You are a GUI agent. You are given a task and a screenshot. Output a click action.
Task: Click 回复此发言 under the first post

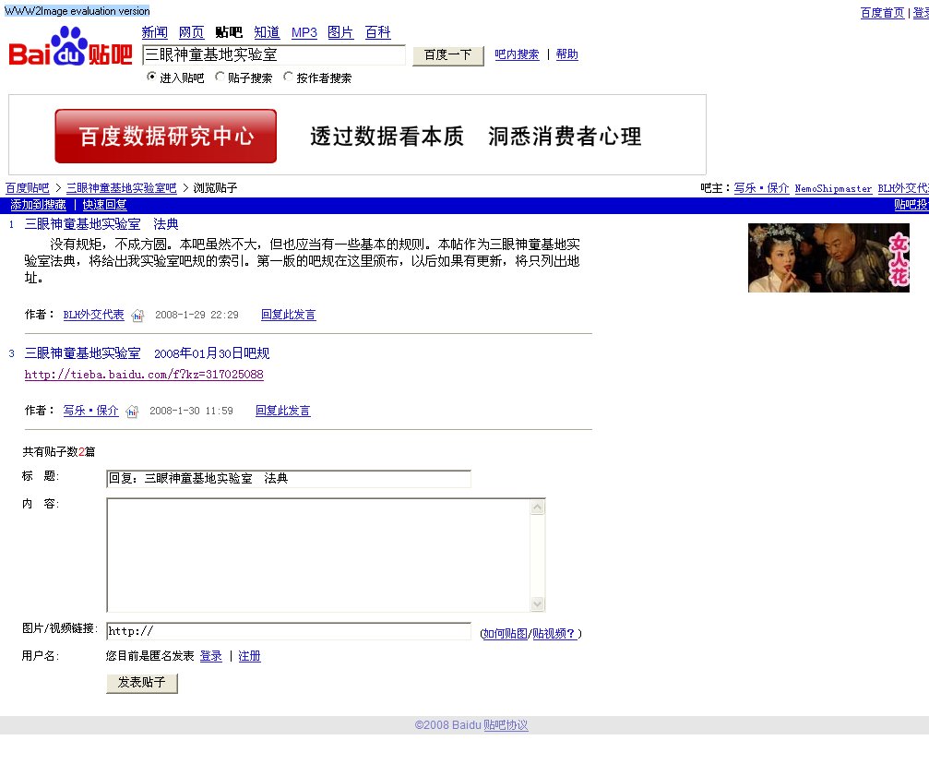coord(288,315)
